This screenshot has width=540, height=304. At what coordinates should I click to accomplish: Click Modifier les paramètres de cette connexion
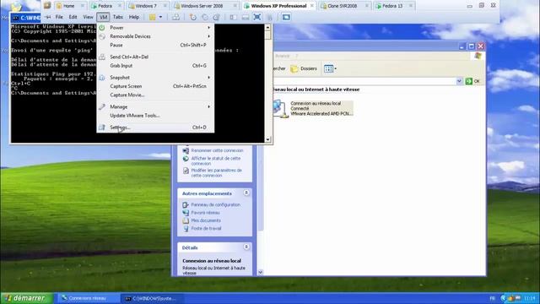(217, 172)
